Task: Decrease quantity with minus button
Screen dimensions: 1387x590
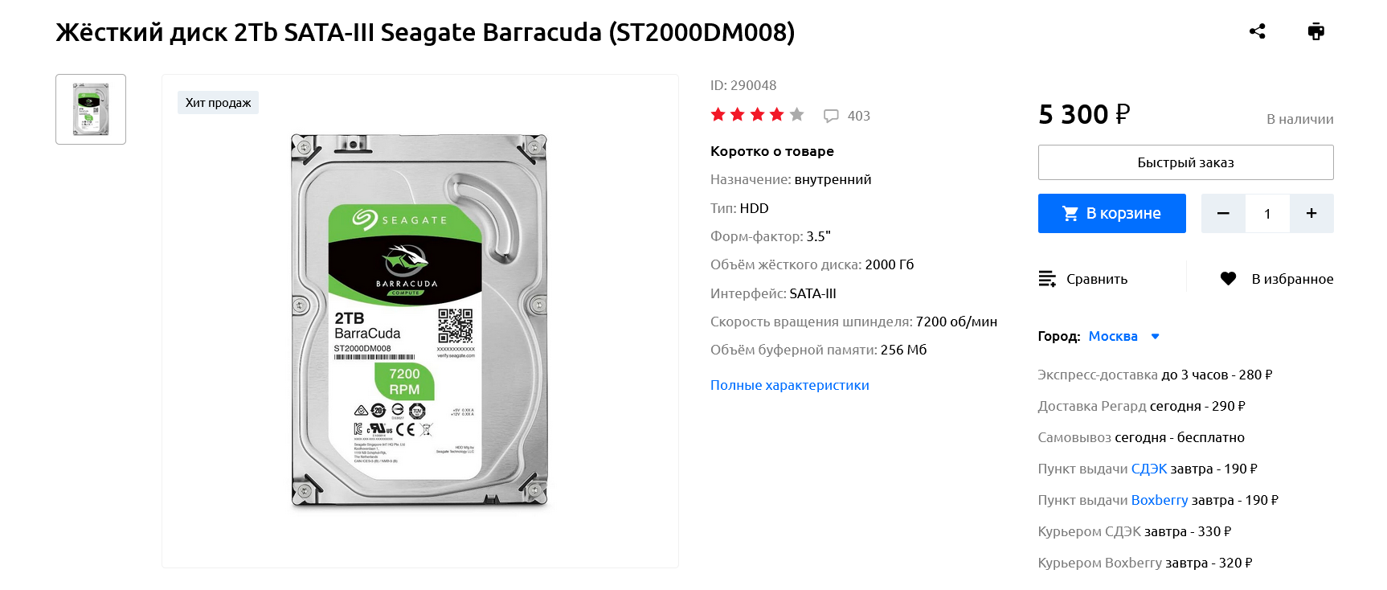Action: pos(1223,213)
